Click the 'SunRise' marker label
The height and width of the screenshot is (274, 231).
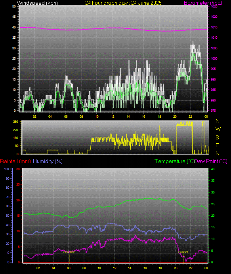pos(69,252)
